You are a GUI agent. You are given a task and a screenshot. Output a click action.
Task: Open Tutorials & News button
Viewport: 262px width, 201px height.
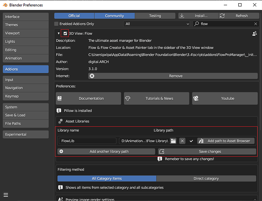(157, 98)
